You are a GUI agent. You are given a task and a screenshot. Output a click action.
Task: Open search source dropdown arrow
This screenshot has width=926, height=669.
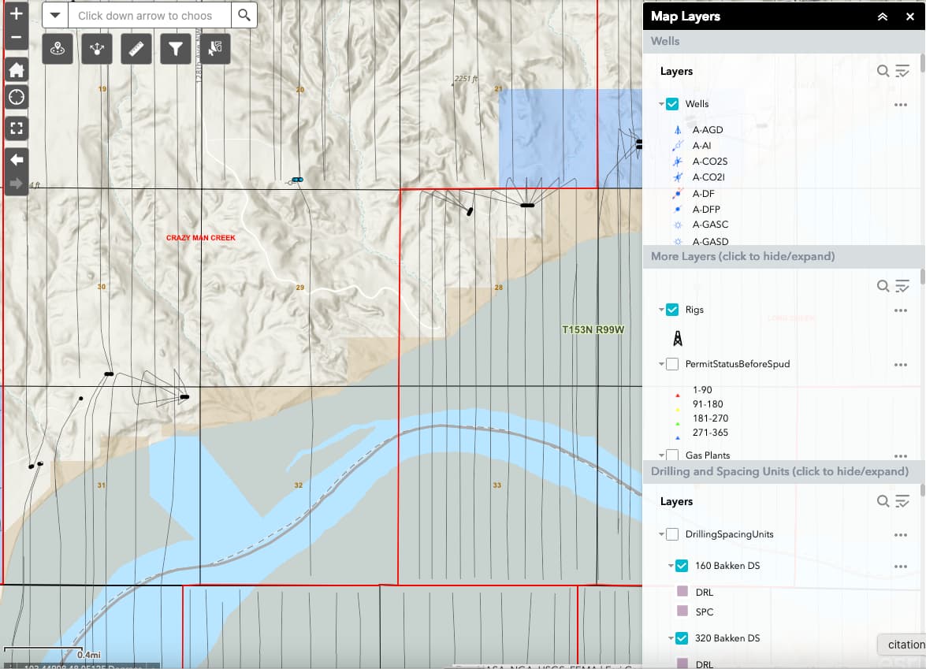coord(55,15)
